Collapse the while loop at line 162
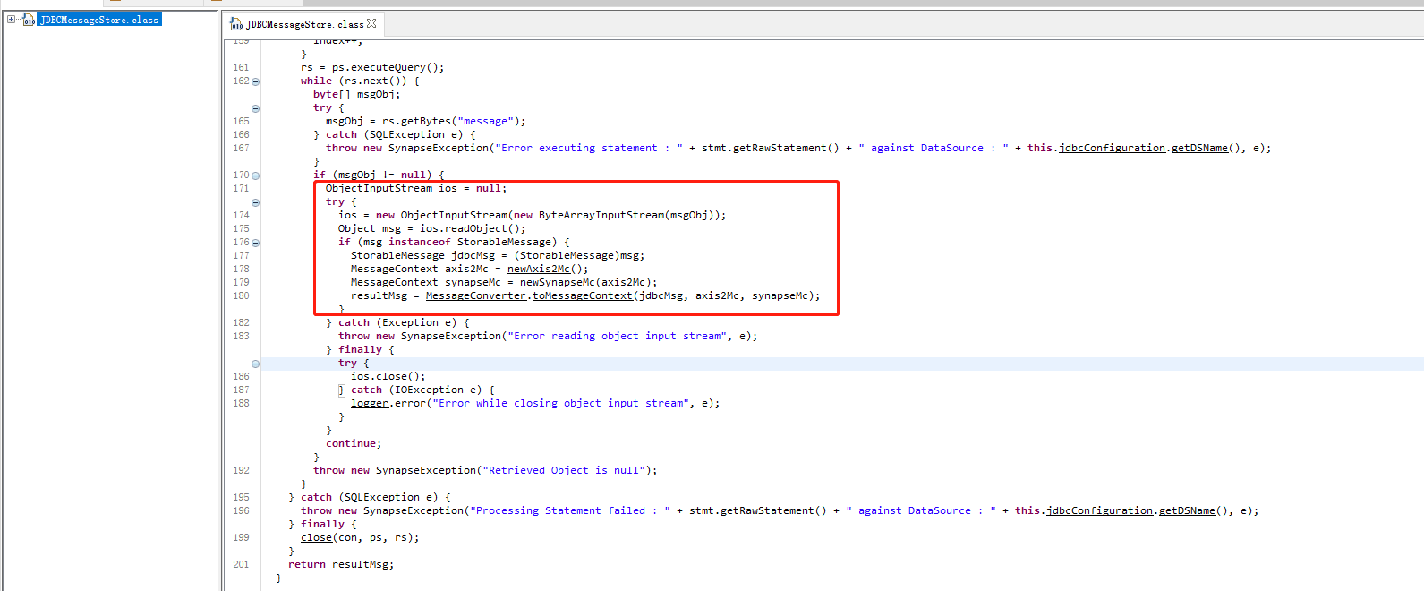Image resolution: width=1424 pixels, height=591 pixels. 255,81
